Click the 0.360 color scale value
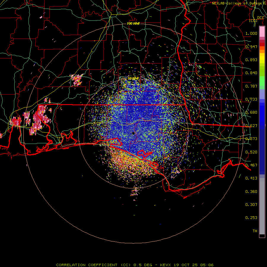This screenshot has width=267, height=267. [x=251, y=192]
